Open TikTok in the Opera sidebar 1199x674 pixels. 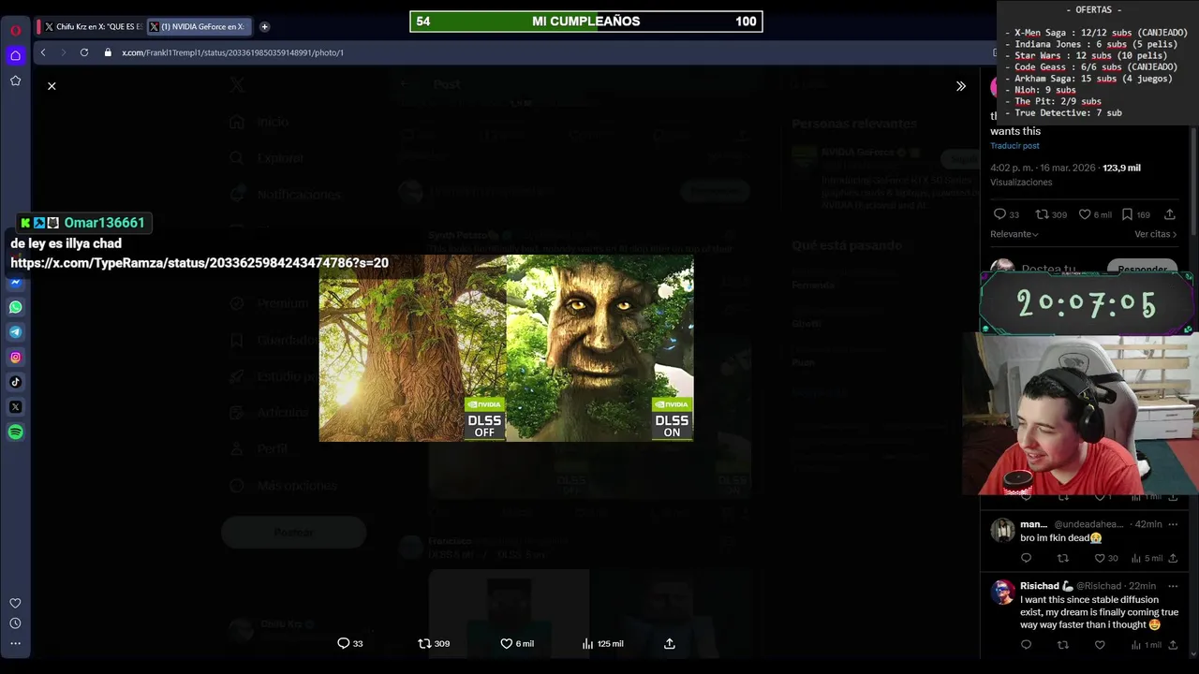(16, 382)
